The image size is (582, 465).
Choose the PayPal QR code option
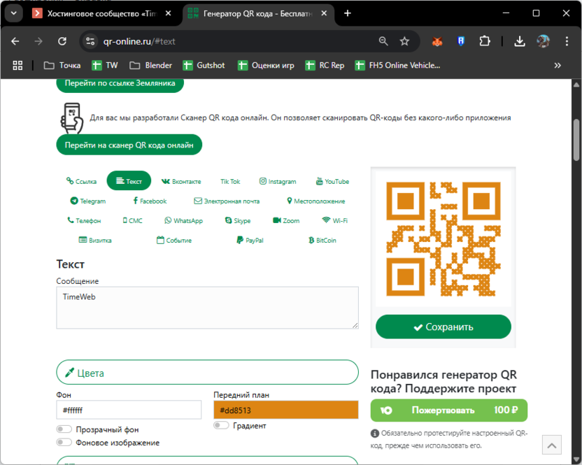pos(248,240)
